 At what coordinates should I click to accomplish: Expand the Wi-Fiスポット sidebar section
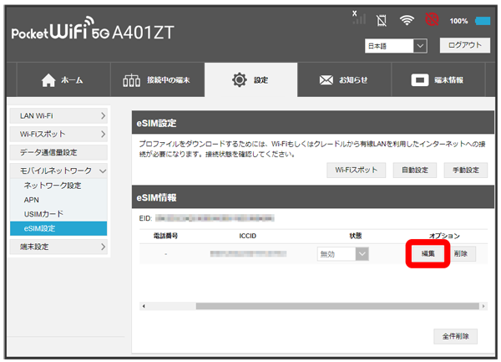[x=58, y=134]
